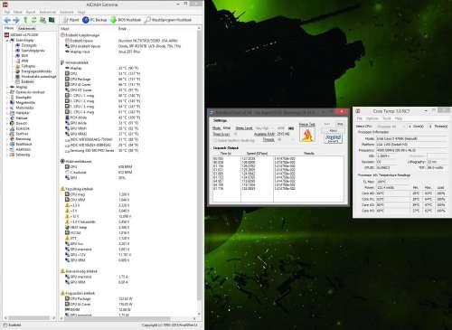This screenshot has height=330, width=452.
Task: Click the AIDA64 tree panel horizontal scrollbar
Action: 30,318
